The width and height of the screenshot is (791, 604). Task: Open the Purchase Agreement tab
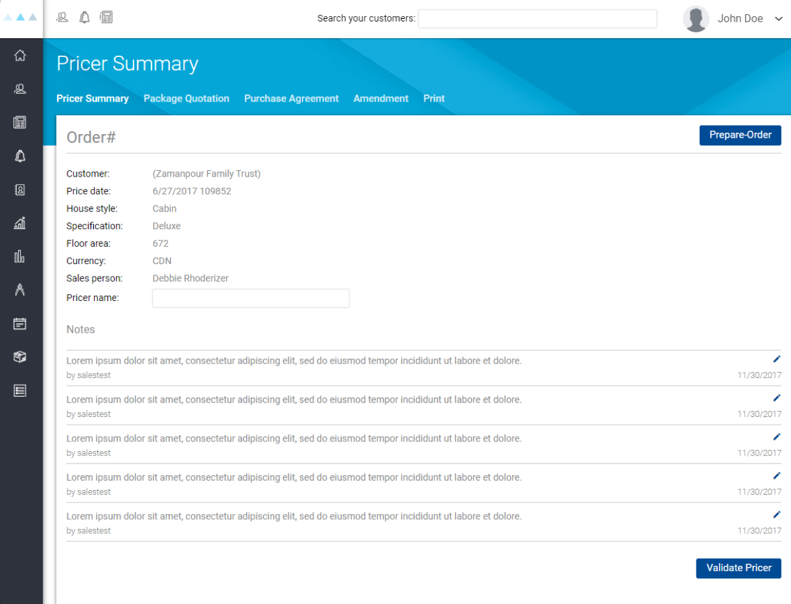pyautogui.click(x=291, y=98)
